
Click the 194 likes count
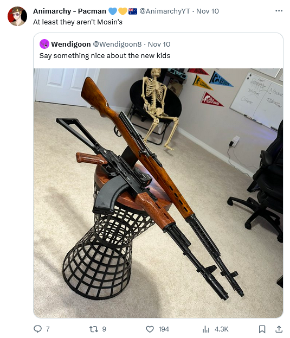(164, 329)
